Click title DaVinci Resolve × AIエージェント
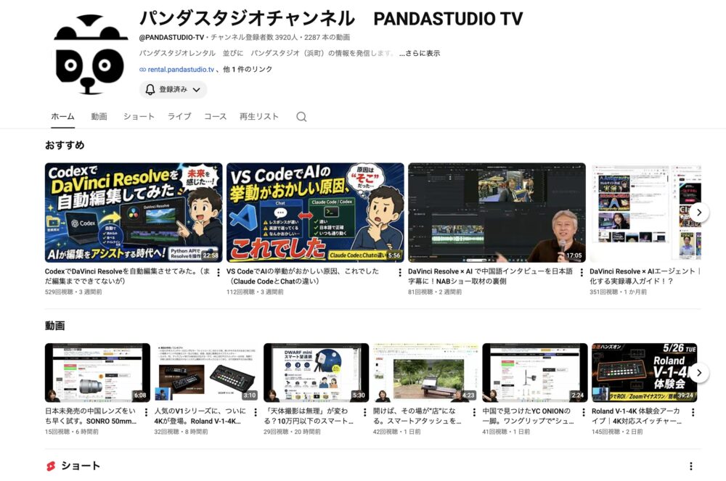Viewport: 726px width, 481px height. [x=645, y=276]
